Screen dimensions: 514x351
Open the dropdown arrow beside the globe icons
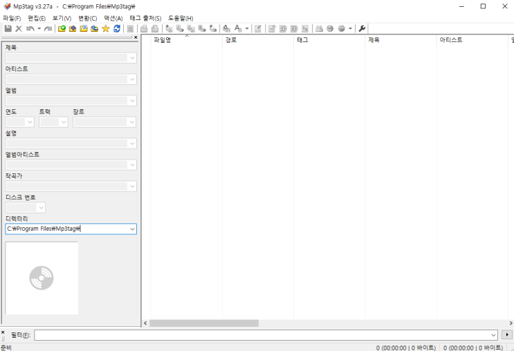click(x=350, y=28)
